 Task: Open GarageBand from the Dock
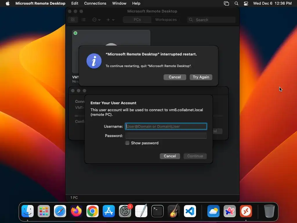174,211
